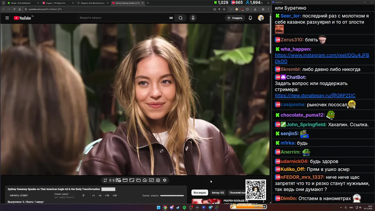
Task: Open Chrome from the taskbar
Action: click(x=165, y=207)
